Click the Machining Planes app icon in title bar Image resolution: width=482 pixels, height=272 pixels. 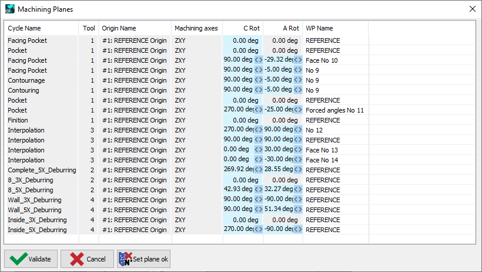coord(9,9)
